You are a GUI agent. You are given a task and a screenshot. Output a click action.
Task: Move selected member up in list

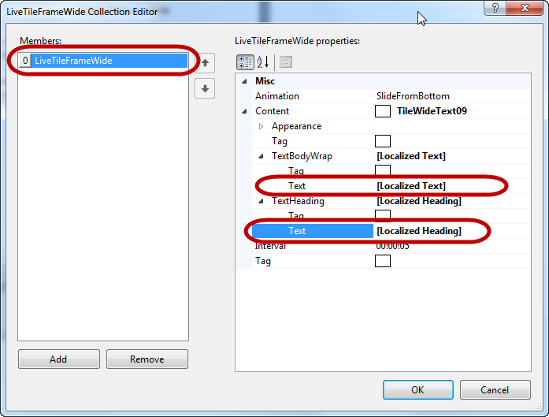(205, 63)
